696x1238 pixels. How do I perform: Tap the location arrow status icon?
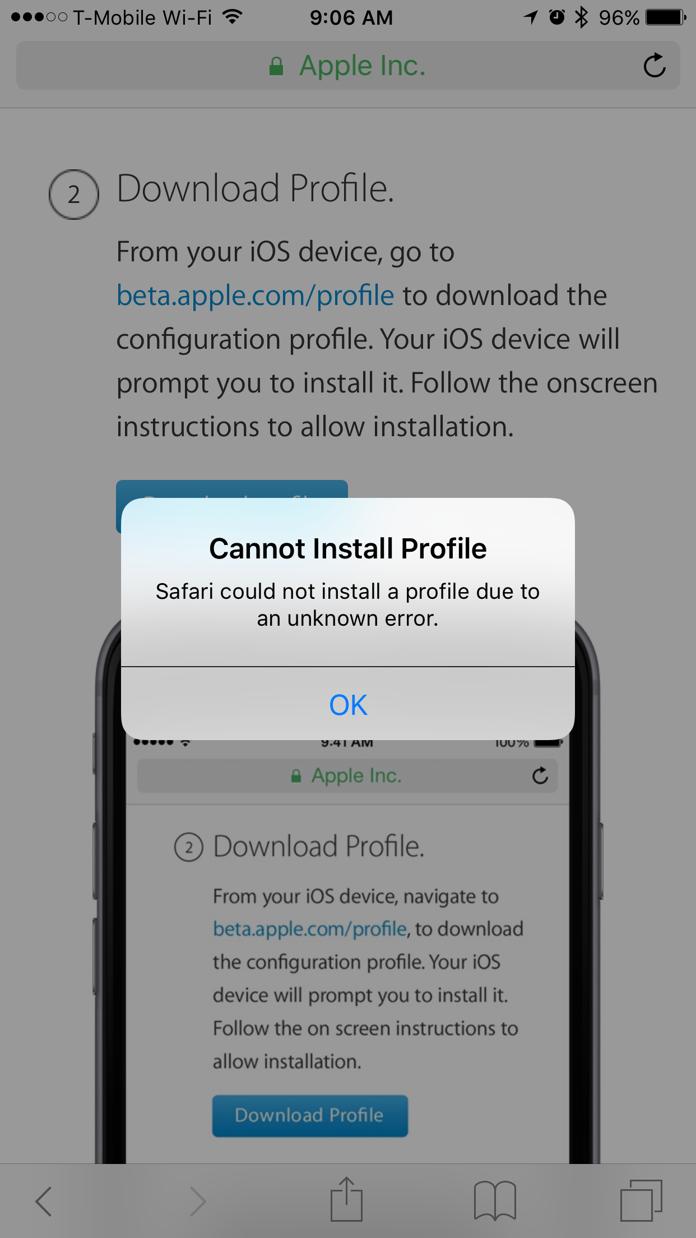(x=531, y=17)
